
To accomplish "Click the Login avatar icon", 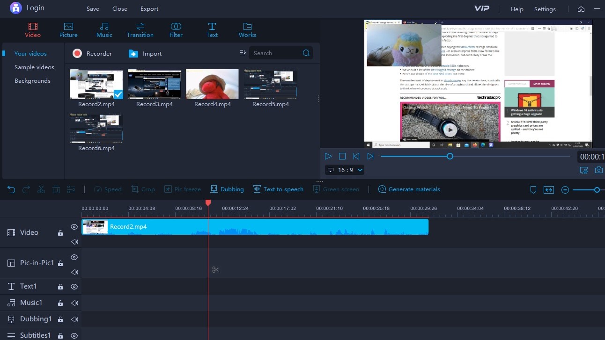I will coord(16,8).
